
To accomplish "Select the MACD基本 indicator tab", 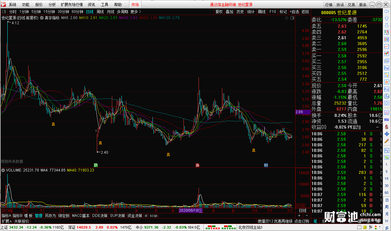I will [x=81, y=216].
